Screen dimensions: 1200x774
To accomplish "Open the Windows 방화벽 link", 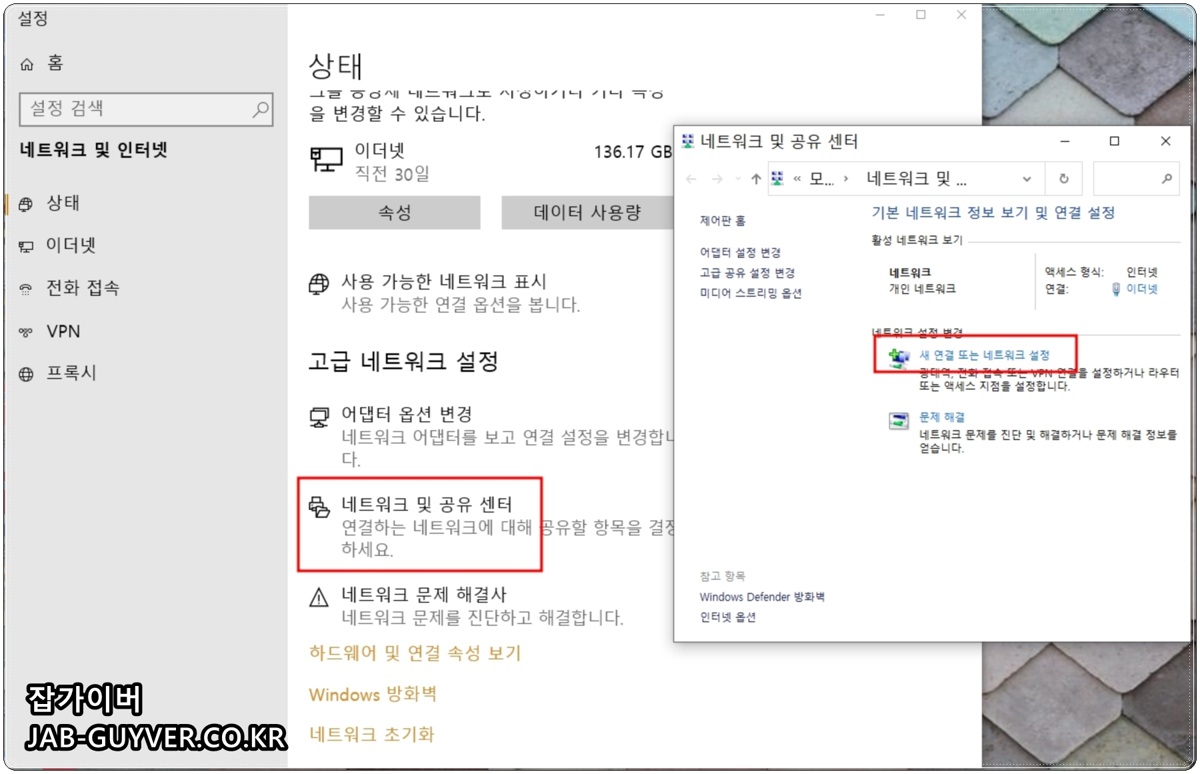I will coord(373,694).
